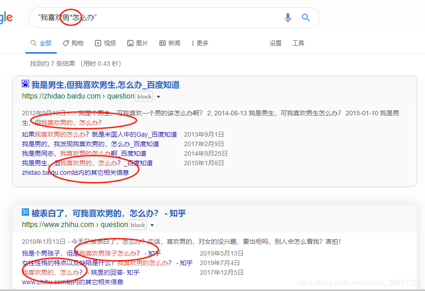425x291 pixels.
Task: Click the www.zhihu.com URL breadcrumb
Action: [x=75, y=225]
